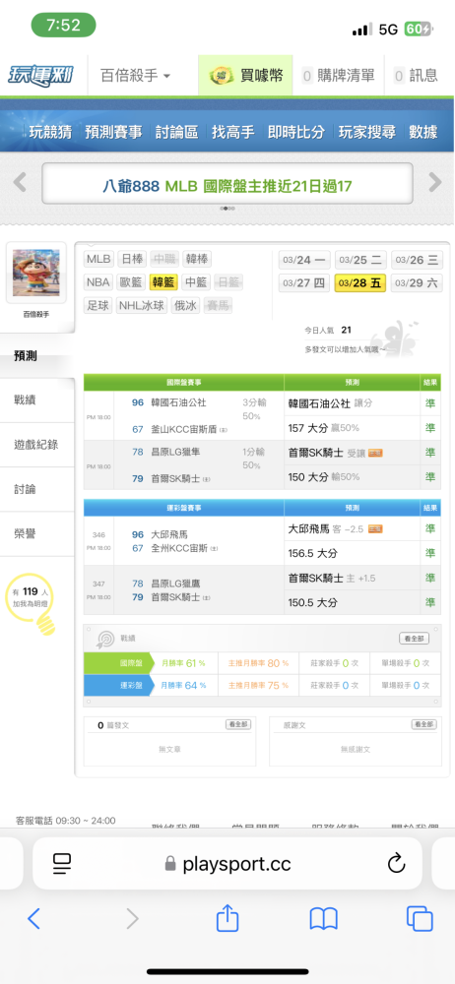Select the NHL冰球 league filter
The image size is (455, 984).
coord(142,306)
